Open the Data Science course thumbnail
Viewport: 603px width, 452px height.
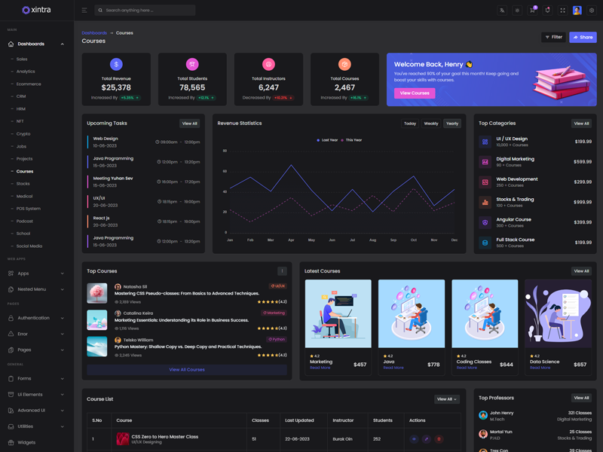[558, 314]
